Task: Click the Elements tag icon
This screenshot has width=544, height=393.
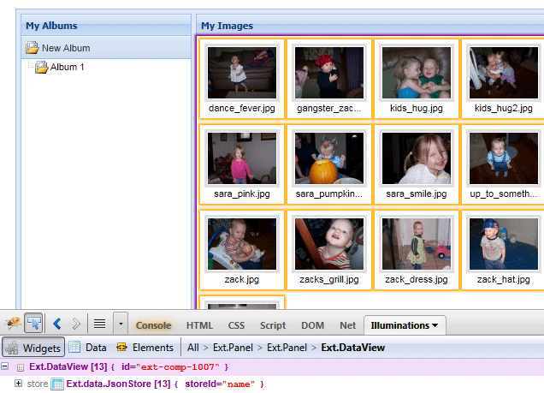Action: click(x=121, y=347)
